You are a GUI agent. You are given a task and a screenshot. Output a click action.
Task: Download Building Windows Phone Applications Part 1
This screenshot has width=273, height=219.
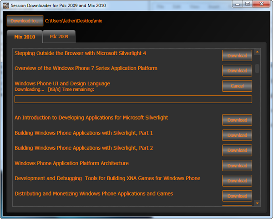[x=237, y=135]
